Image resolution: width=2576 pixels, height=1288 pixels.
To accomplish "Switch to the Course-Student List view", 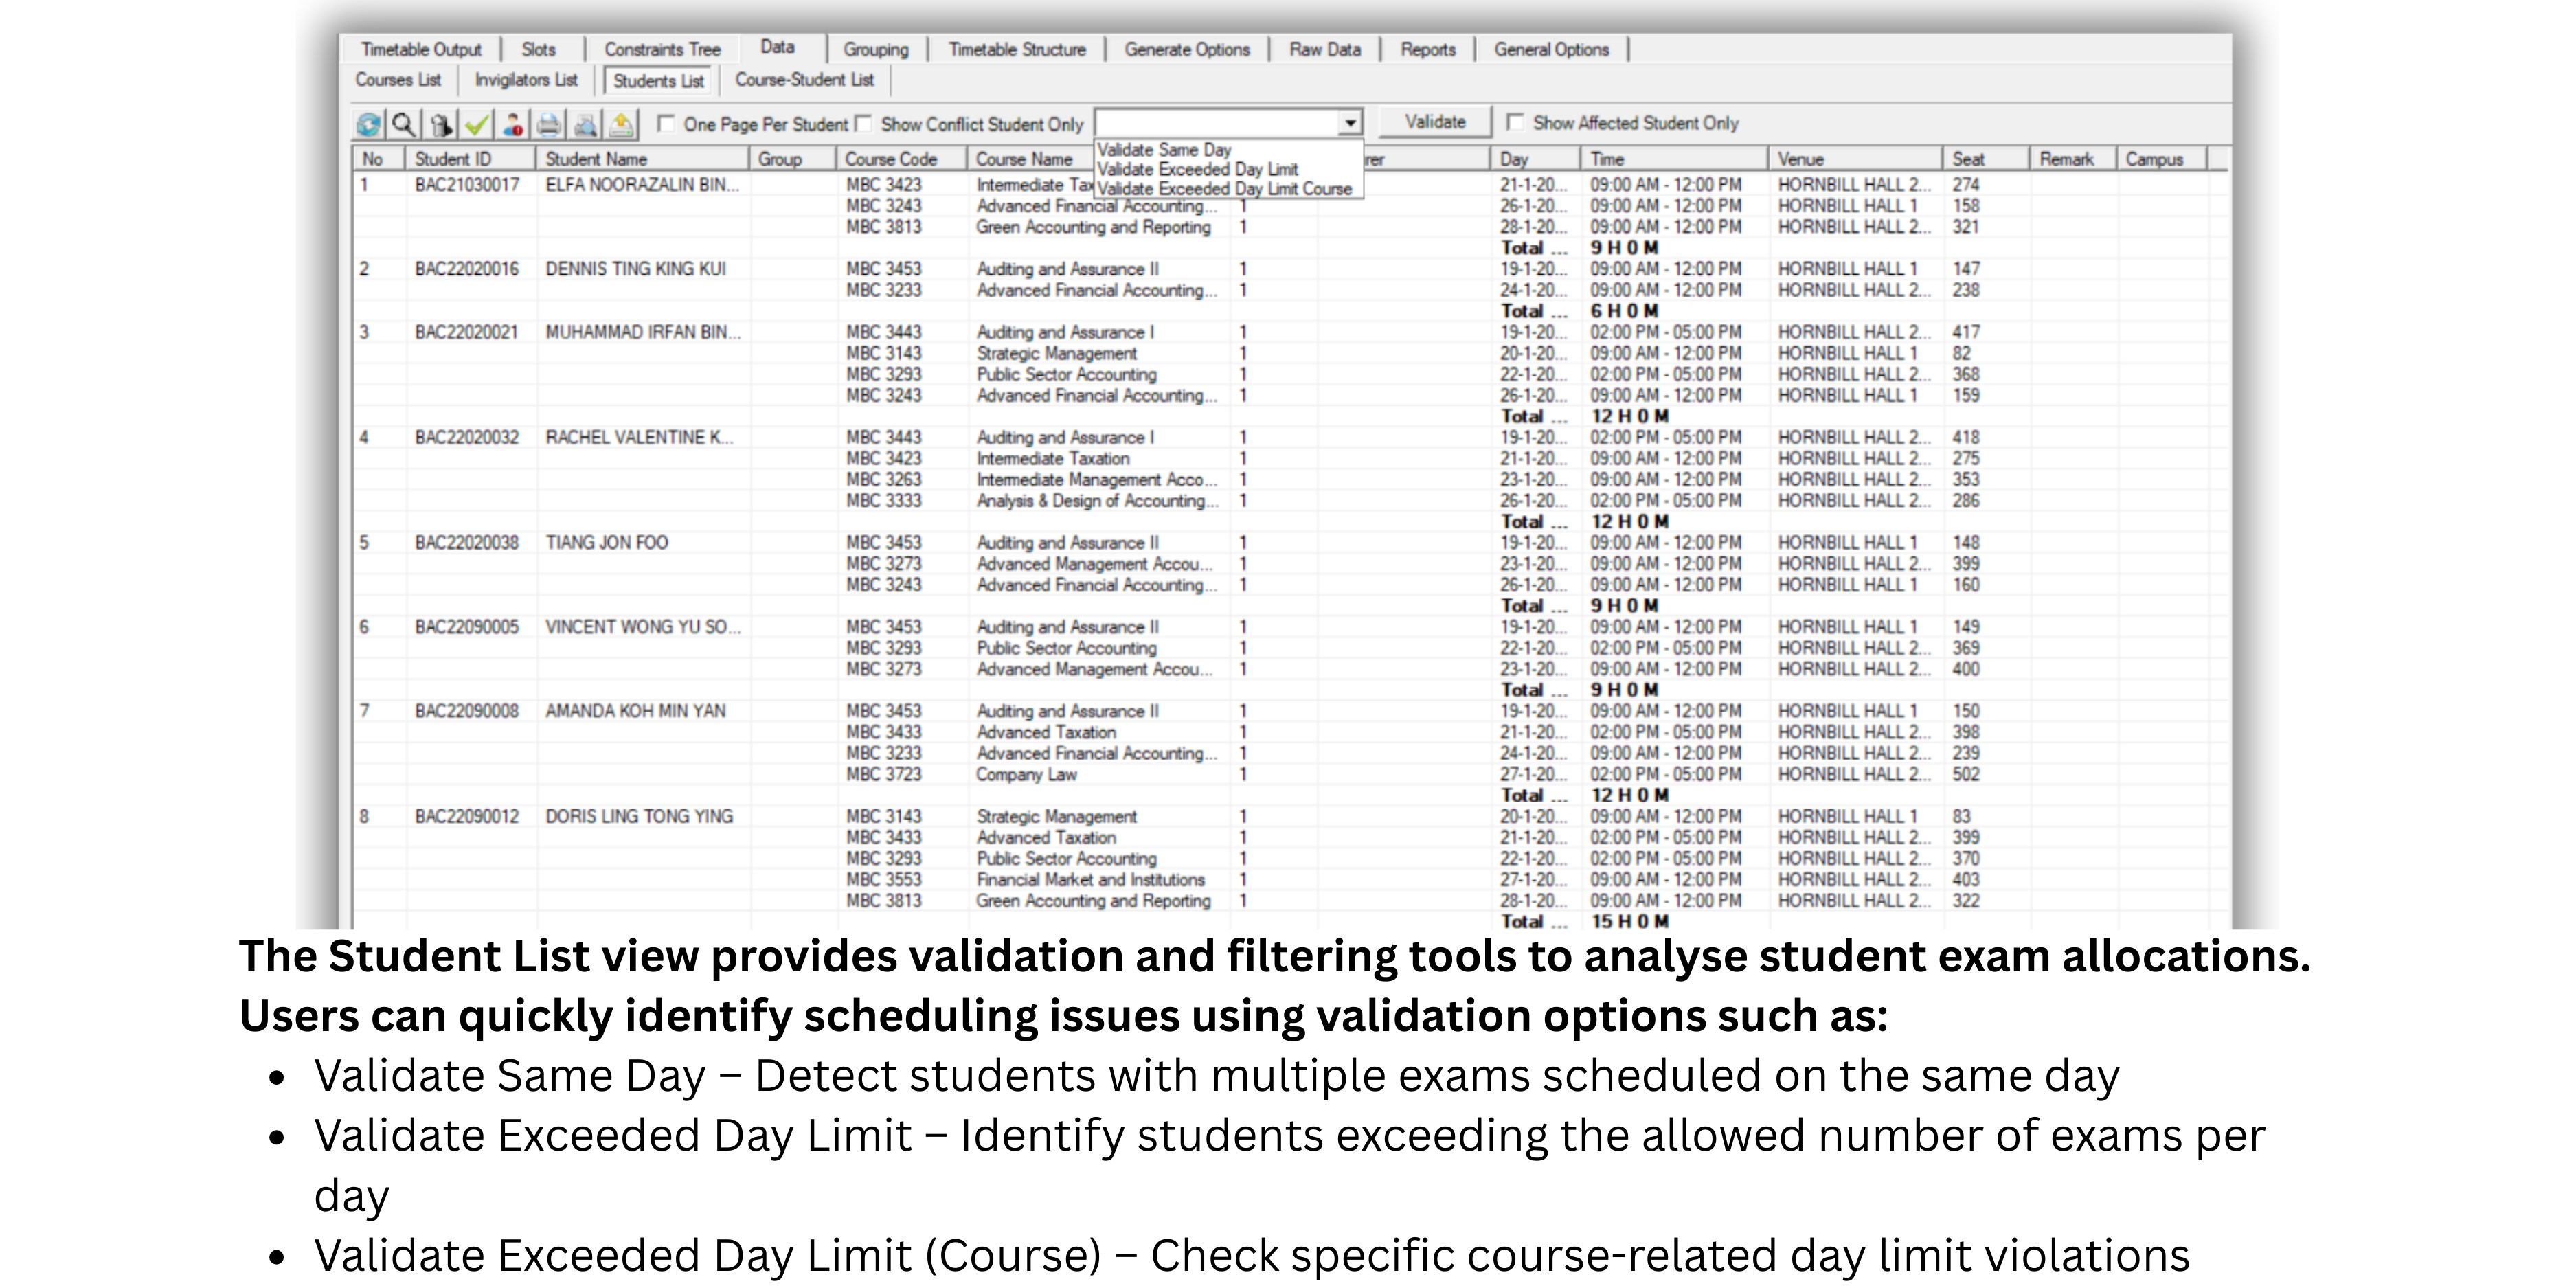I will tap(803, 80).
